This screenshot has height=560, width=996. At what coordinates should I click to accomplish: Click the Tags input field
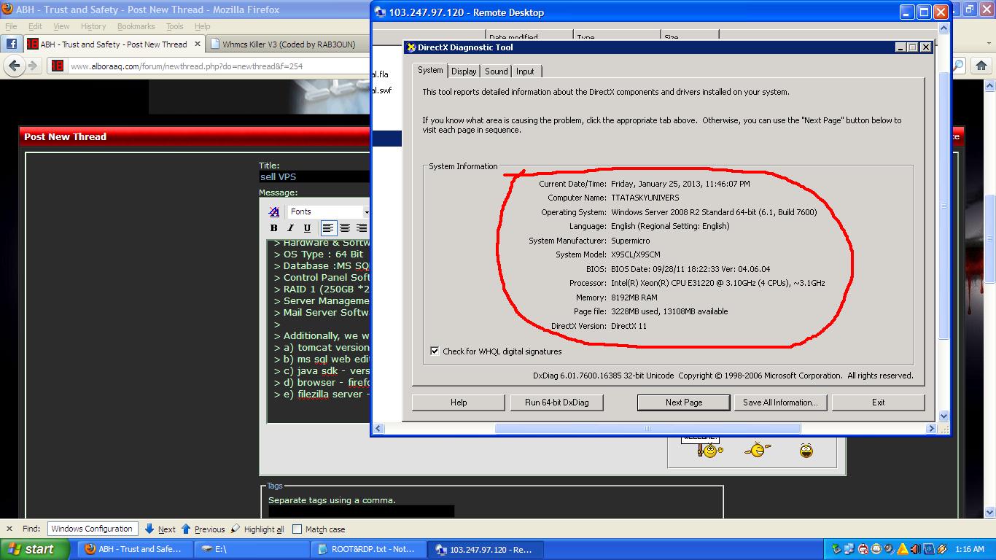tap(361, 511)
